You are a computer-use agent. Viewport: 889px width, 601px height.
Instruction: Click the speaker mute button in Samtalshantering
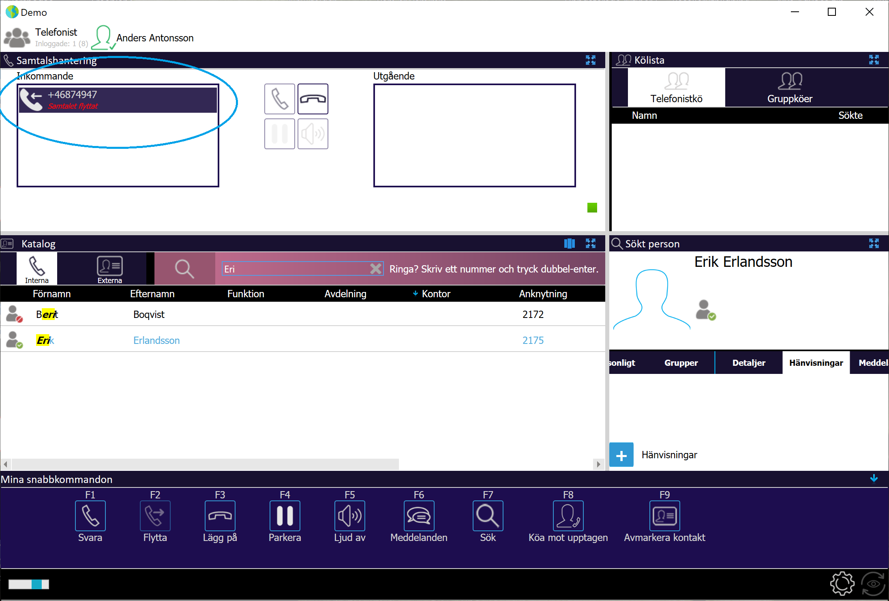(313, 134)
